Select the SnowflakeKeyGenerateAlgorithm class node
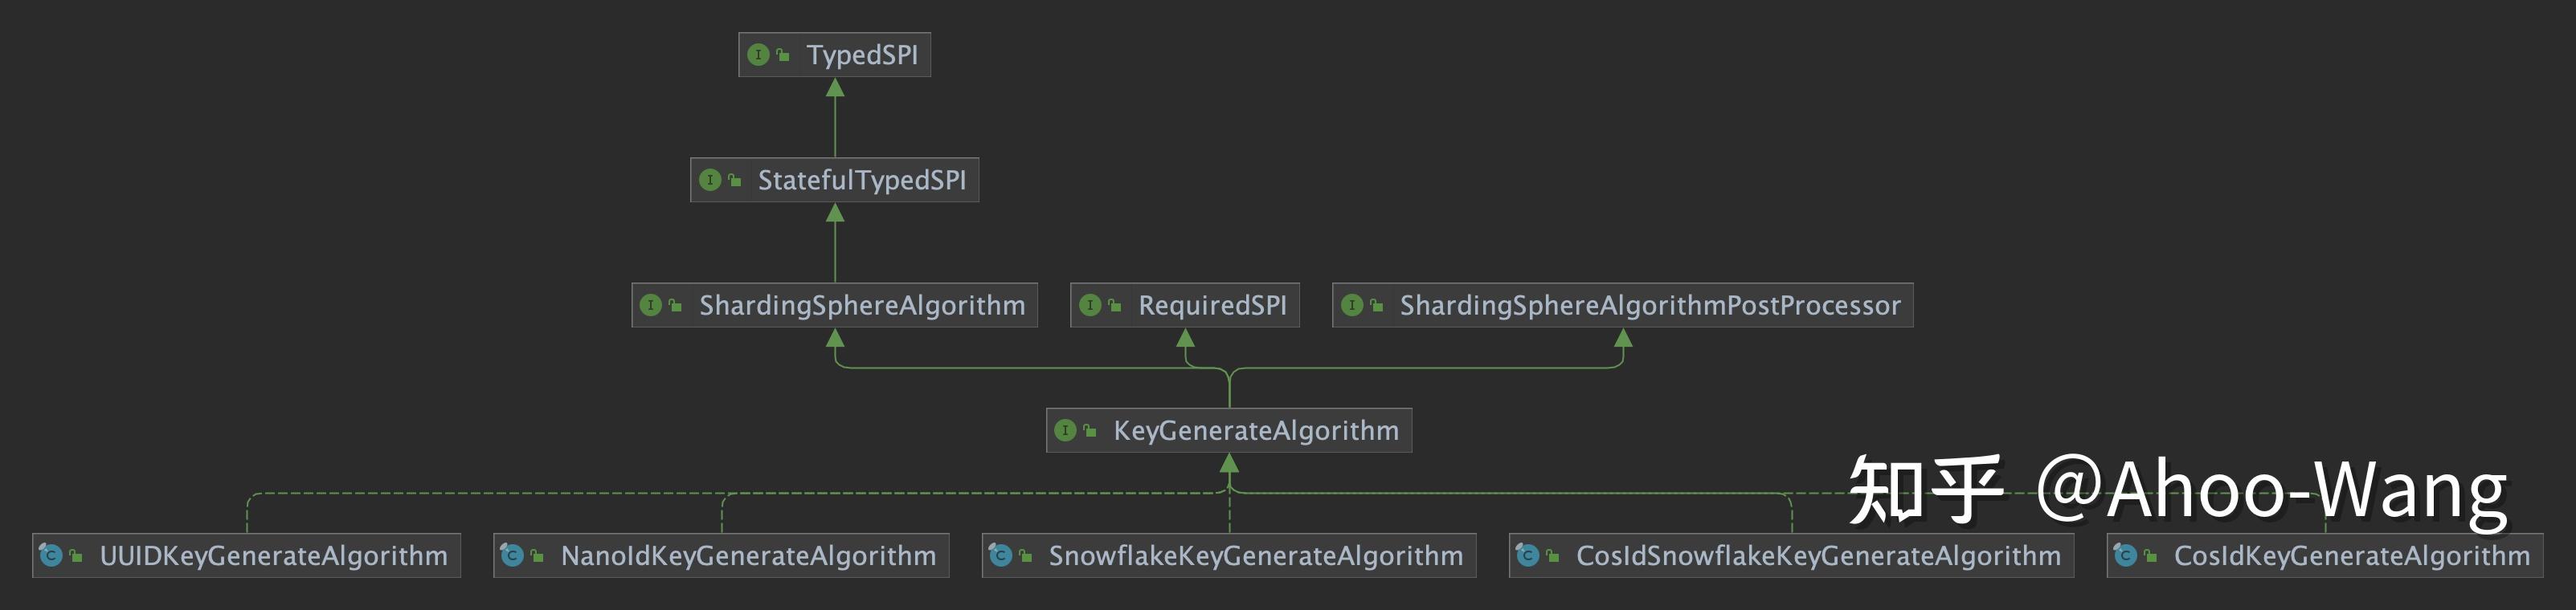Image resolution: width=2576 pixels, height=610 pixels. [1255, 555]
